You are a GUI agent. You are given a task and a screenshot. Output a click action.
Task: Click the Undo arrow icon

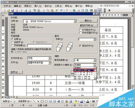(61, 10)
